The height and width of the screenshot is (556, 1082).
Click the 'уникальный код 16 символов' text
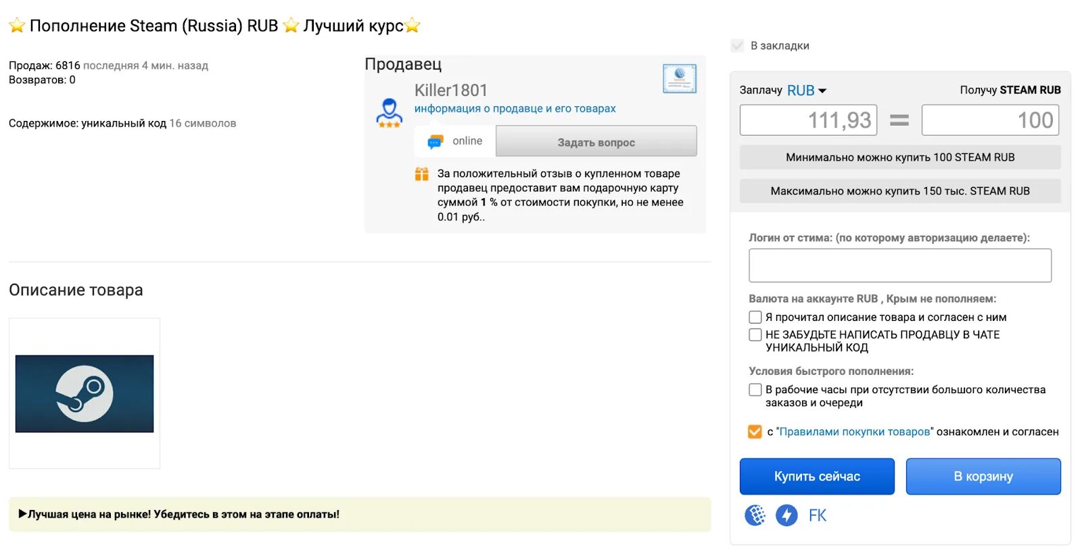click(159, 123)
